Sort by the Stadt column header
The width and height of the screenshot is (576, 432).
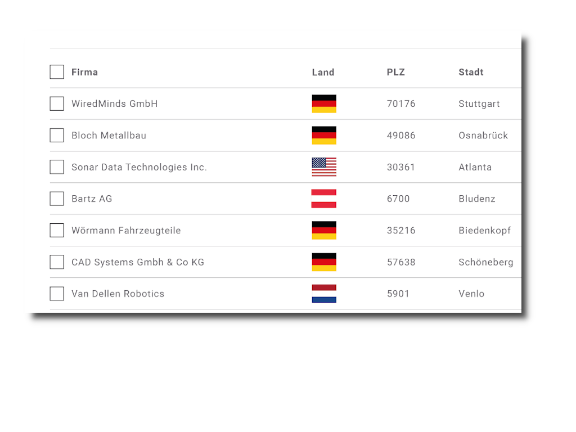(x=471, y=73)
